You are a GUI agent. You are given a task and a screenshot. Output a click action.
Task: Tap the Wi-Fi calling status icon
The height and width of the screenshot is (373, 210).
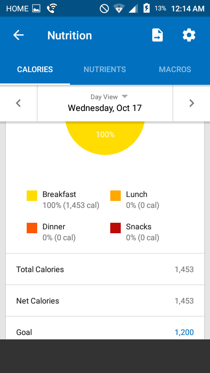(52, 9)
